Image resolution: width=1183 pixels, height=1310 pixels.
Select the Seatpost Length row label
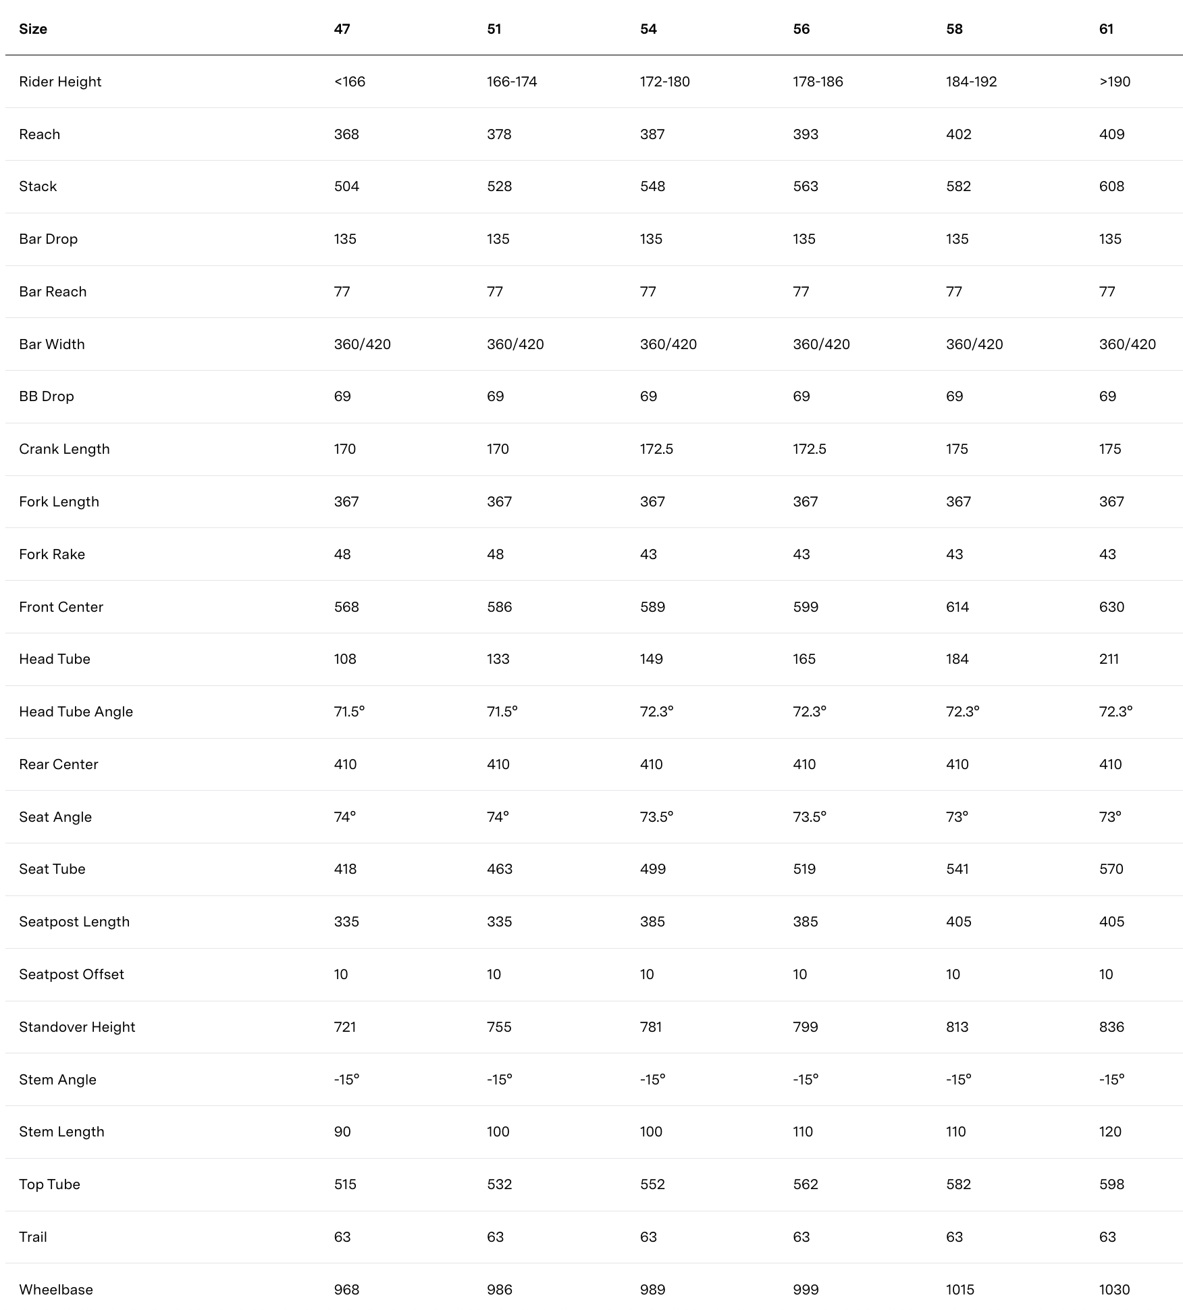click(74, 922)
